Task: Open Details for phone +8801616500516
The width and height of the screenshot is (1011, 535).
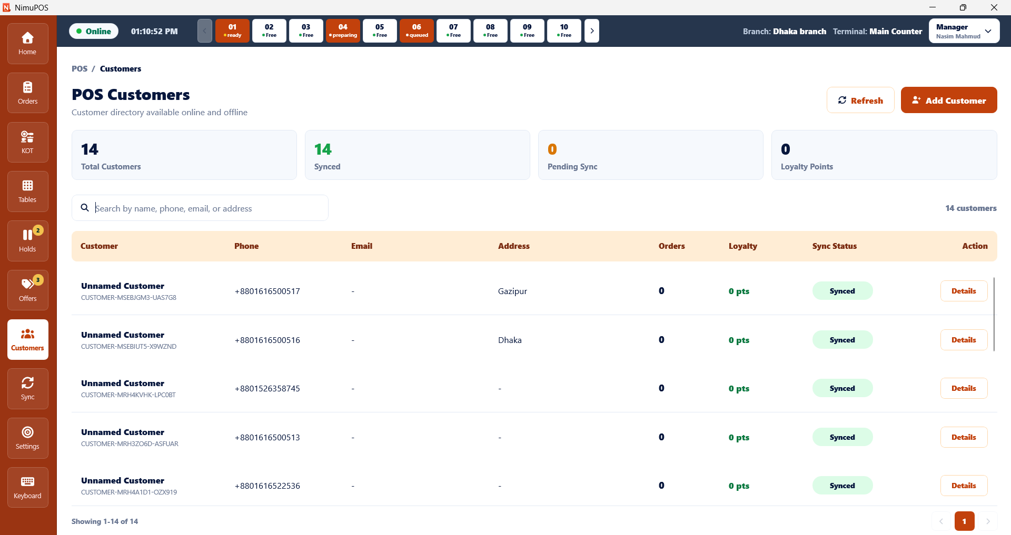Action: click(x=964, y=340)
